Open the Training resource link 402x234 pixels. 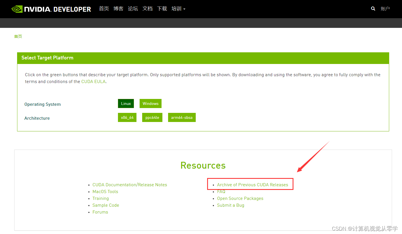point(101,198)
